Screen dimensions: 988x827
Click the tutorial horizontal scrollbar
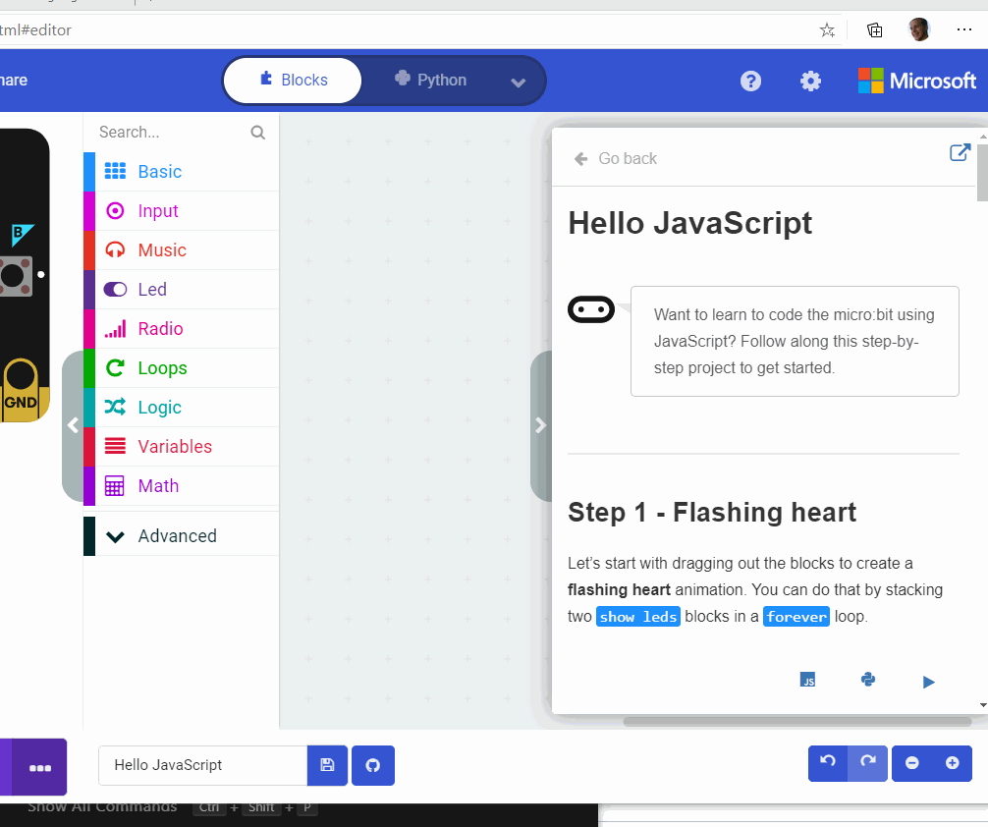797,721
